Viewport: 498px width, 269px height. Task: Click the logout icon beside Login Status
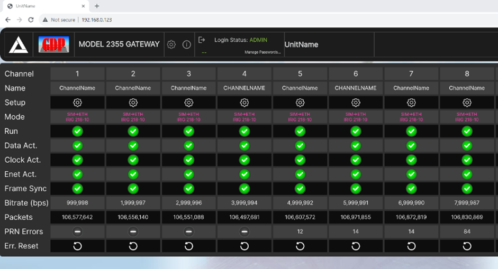click(x=202, y=40)
